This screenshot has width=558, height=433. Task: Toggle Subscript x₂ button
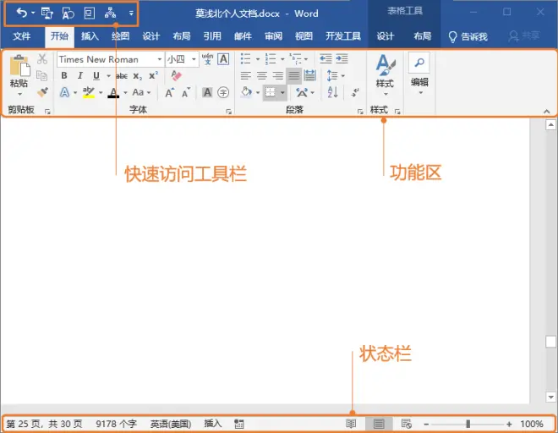point(137,76)
